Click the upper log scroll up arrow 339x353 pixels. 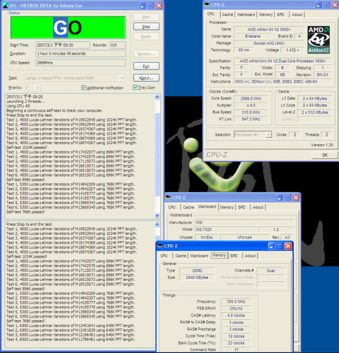[157, 97]
